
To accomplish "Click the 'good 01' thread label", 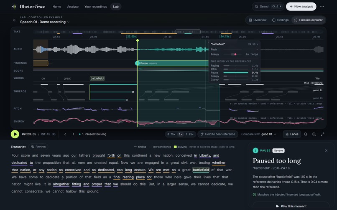I will [318, 90].
